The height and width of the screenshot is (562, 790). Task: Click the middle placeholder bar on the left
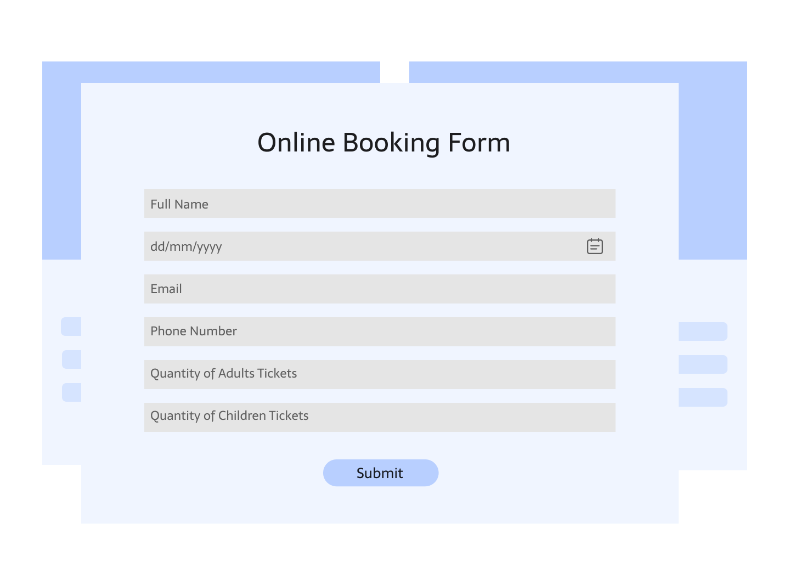[x=72, y=359]
